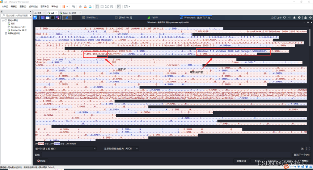Click the unity mode icon
Screen dimensions: 313x170
click(x=112, y=6)
